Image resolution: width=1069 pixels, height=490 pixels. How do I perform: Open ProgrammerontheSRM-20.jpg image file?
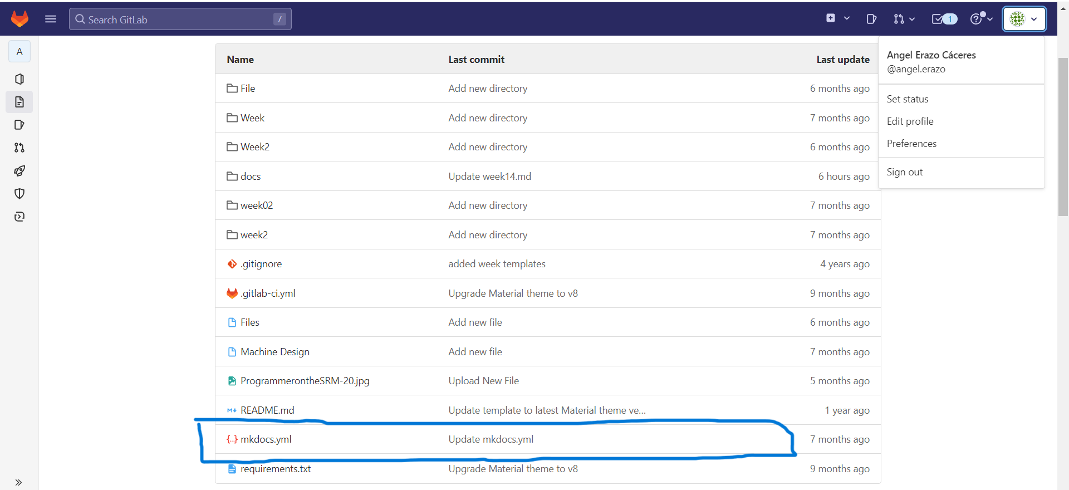tap(305, 381)
